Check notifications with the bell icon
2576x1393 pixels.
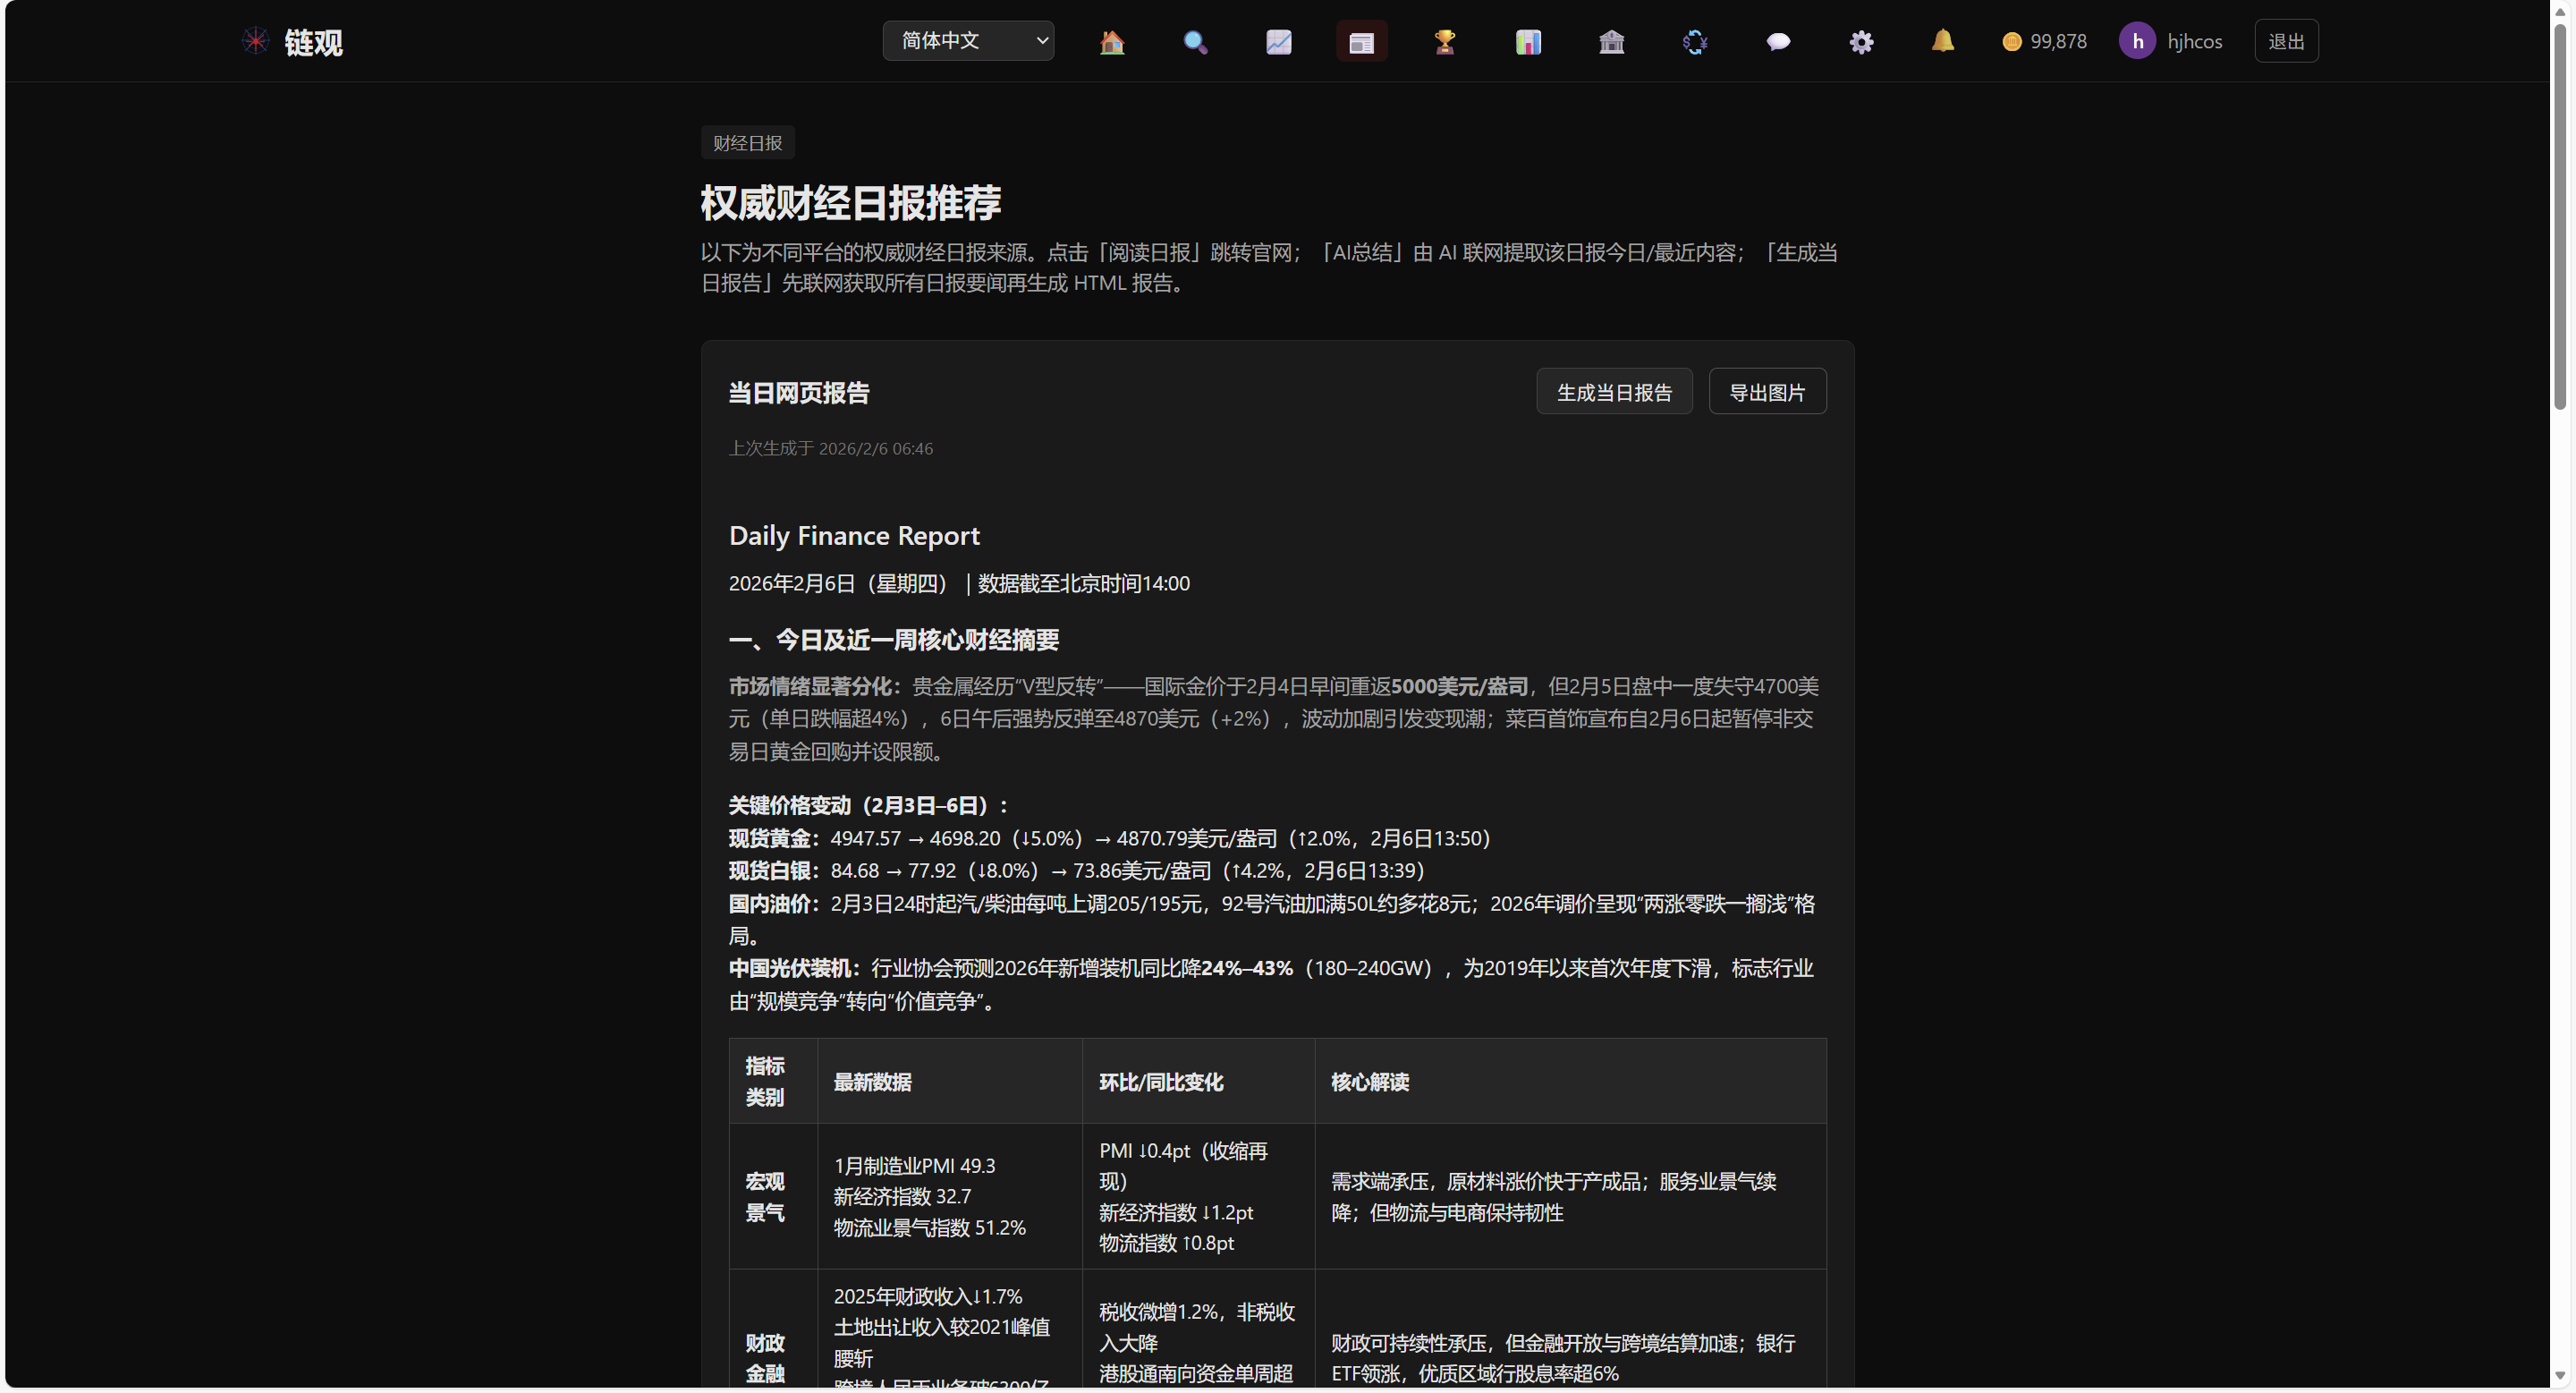[x=1942, y=41]
